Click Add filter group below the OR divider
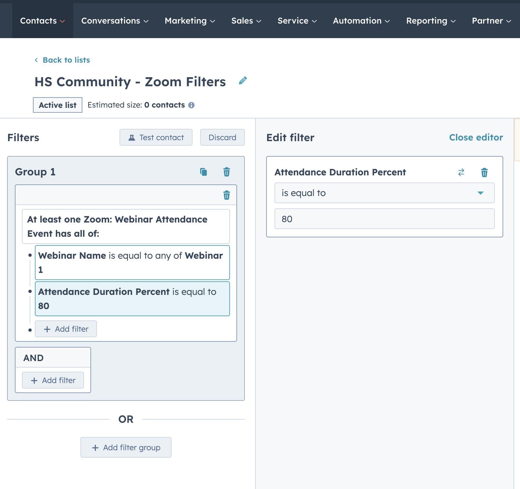520x489 pixels. point(126,447)
